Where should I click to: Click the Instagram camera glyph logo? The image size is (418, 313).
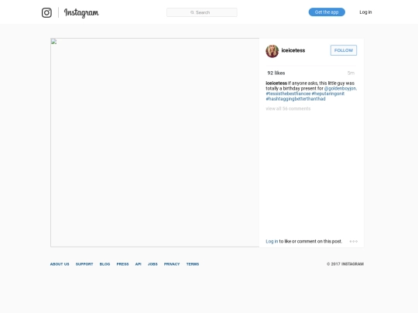(46, 12)
